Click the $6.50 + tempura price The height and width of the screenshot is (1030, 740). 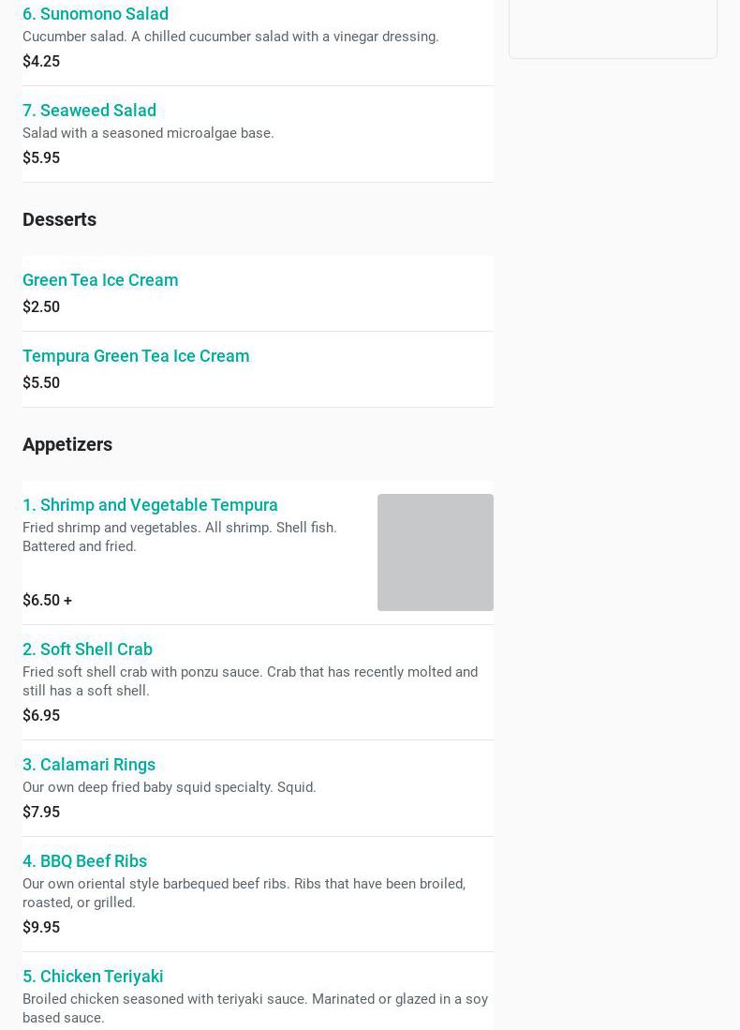(x=47, y=601)
